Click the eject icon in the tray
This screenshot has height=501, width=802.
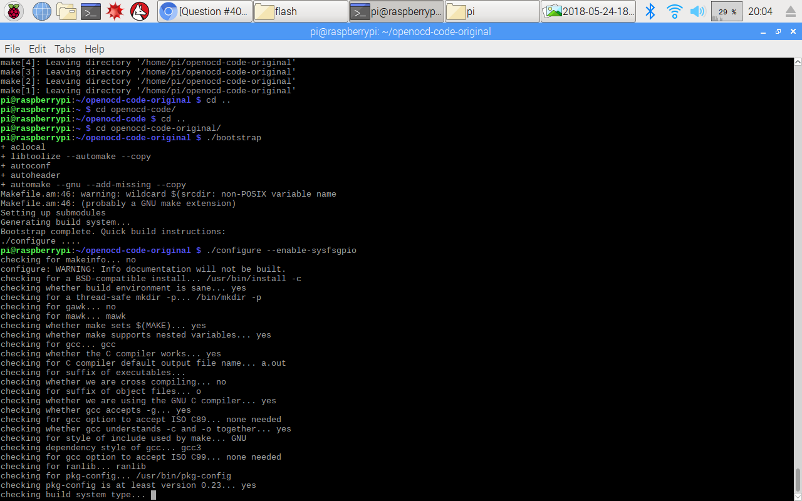[x=789, y=11]
